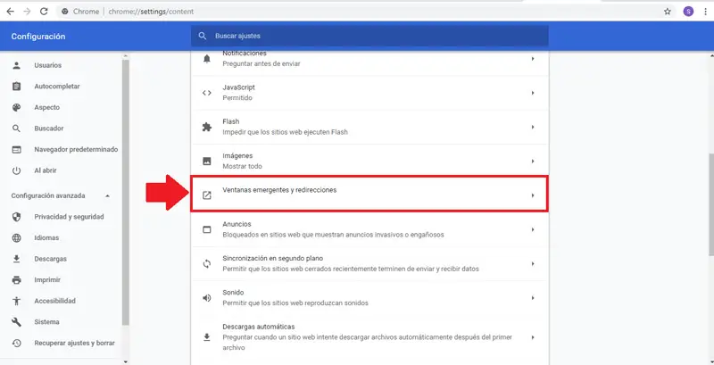Click the Accesibilidad person icon

(16, 301)
